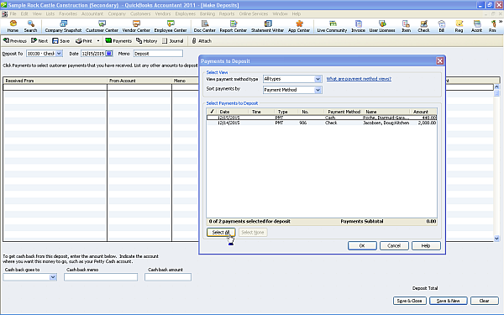Click the Search toolbar icon
The image size is (504, 315).
(x=30, y=26)
